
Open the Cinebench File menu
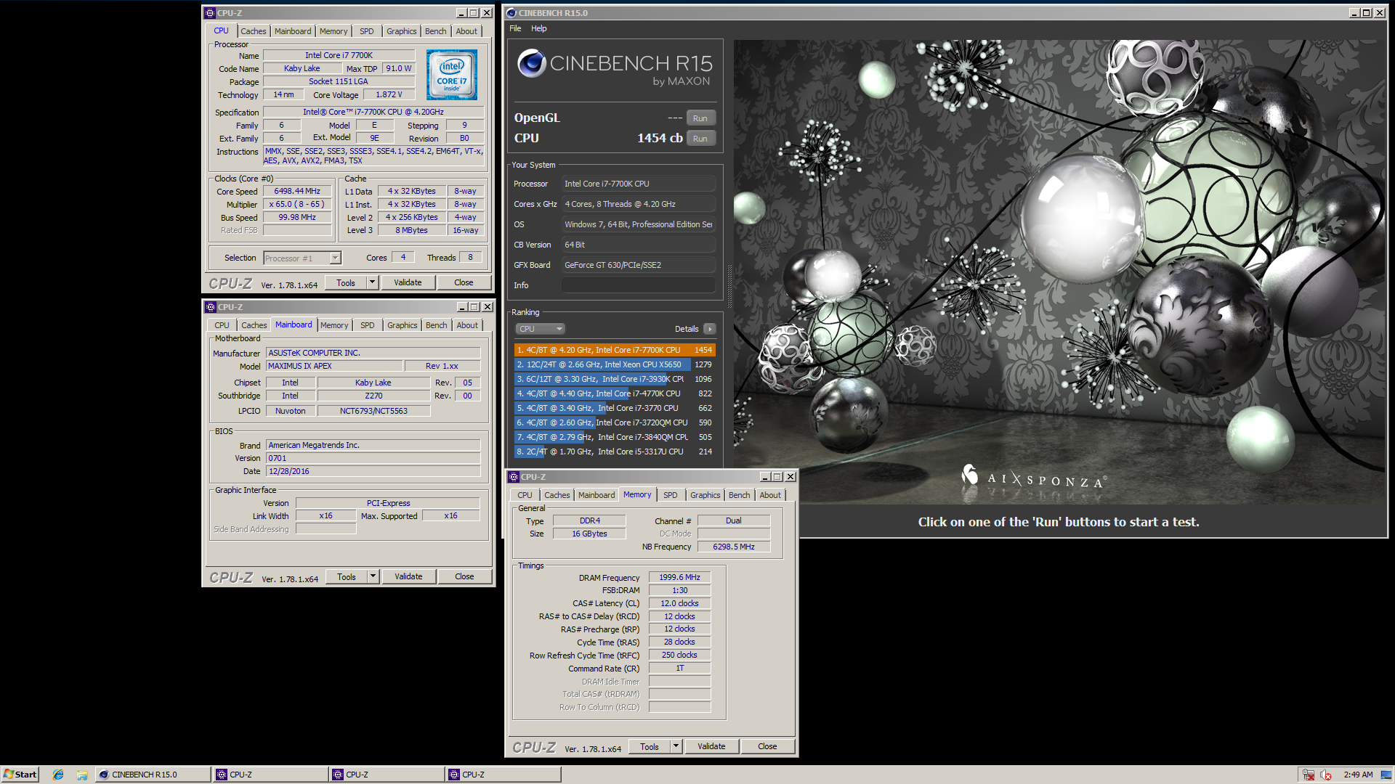(x=515, y=28)
